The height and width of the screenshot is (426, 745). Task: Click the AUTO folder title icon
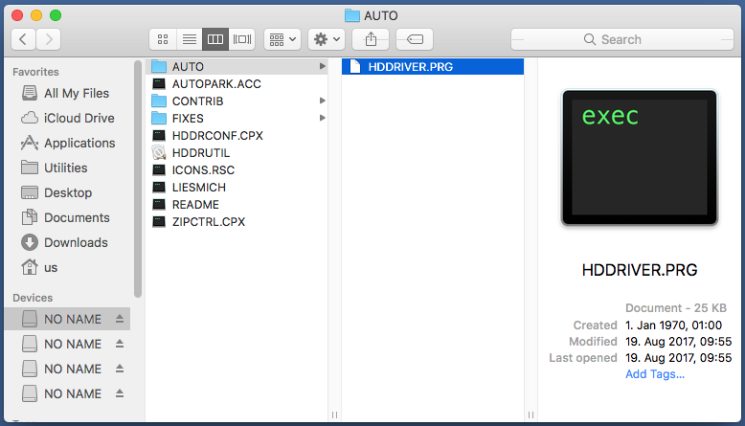tap(352, 15)
